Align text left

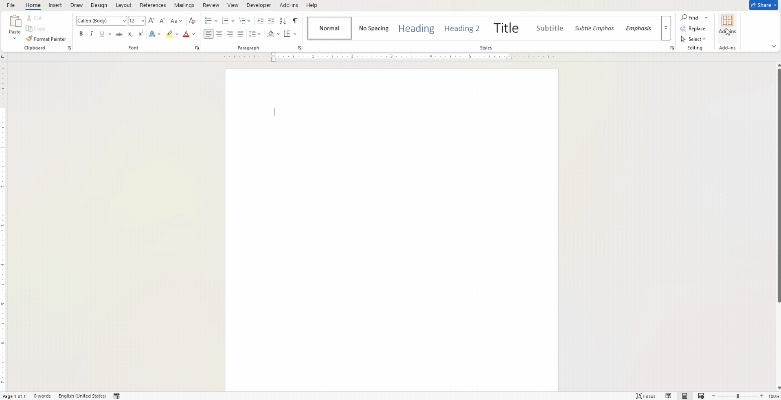pos(208,34)
